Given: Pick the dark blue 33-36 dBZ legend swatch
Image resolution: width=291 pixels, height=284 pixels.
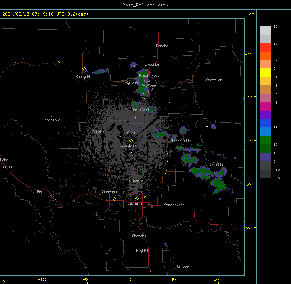Looking at the screenshot, I should pyautogui.click(x=265, y=123).
